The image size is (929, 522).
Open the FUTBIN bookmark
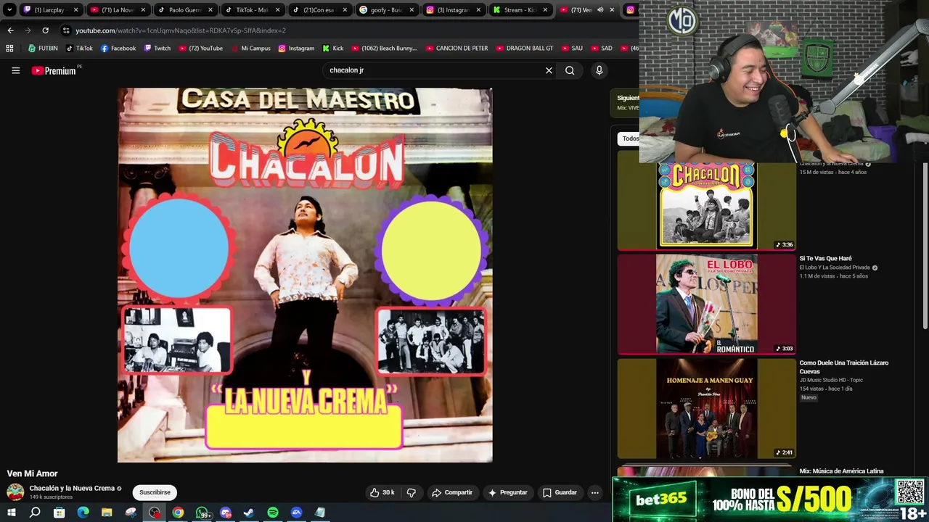[43, 49]
